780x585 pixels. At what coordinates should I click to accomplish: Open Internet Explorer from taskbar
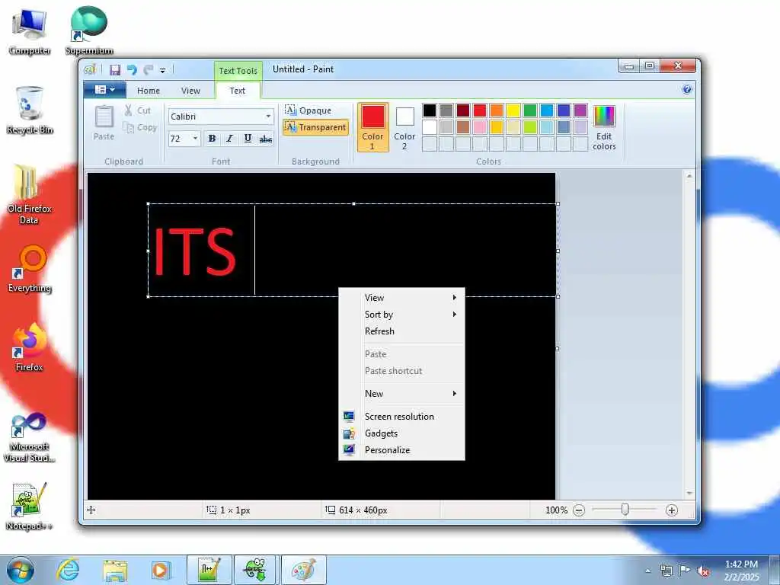click(68, 570)
